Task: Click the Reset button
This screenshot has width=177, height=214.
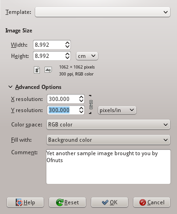Action: click(x=67, y=202)
